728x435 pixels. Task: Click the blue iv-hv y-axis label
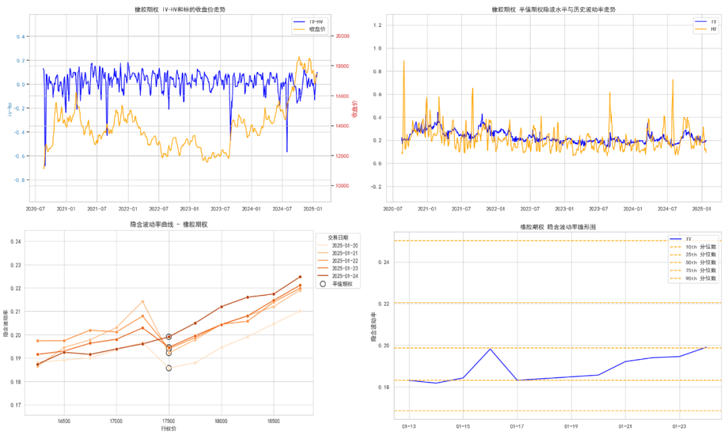click(9, 109)
